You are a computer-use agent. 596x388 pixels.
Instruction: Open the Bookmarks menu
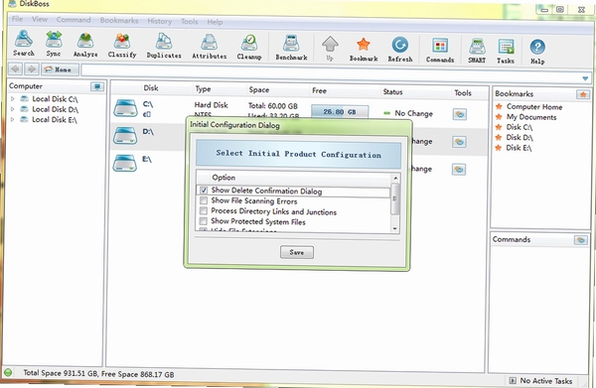pyautogui.click(x=119, y=21)
